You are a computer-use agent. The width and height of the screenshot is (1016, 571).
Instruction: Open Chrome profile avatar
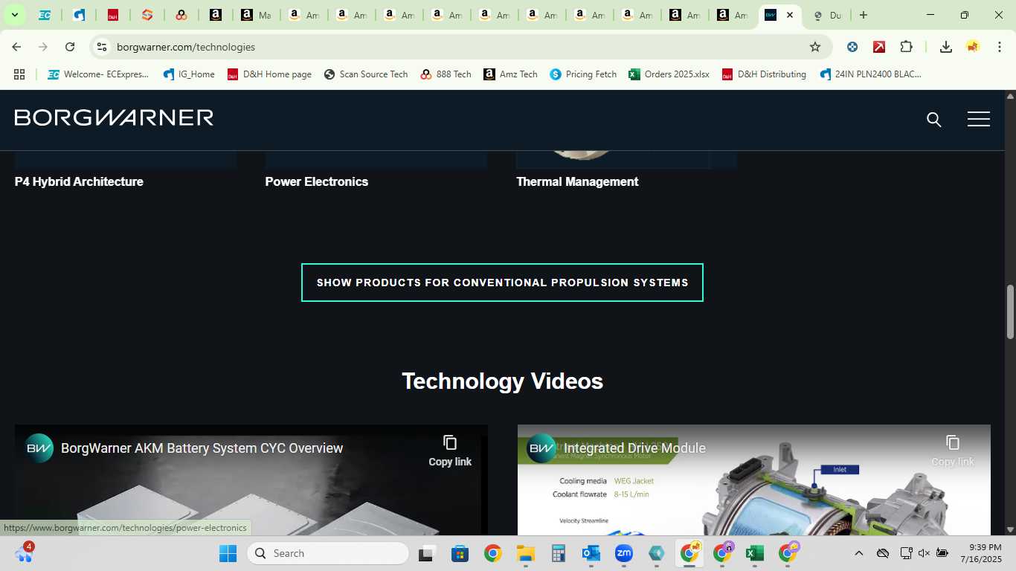[972, 47]
